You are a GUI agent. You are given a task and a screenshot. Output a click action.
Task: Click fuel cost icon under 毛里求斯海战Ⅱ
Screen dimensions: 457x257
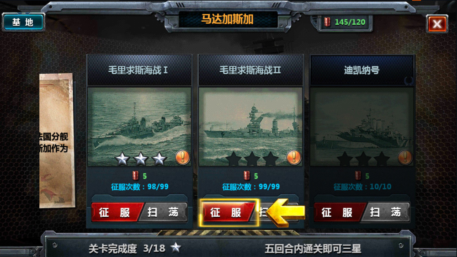(x=247, y=176)
